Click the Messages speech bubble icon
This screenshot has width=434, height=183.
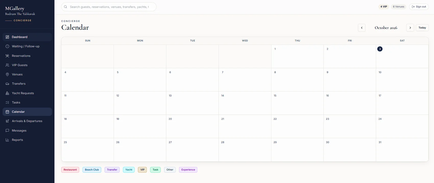pos(7,130)
